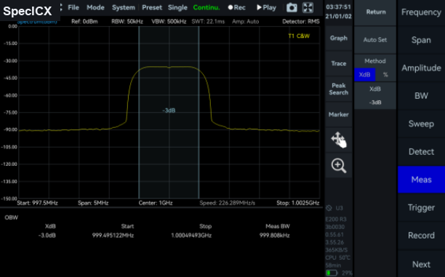Viewport: 445px width, 277px height.
Task: Click the Detector: RMS readout
Action: point(301,22)
